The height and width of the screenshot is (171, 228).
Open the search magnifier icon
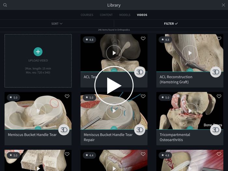click(5, 5)
